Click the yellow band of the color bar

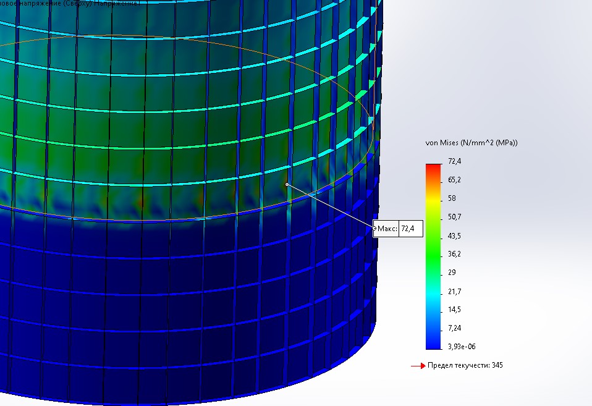click(433, 201)
